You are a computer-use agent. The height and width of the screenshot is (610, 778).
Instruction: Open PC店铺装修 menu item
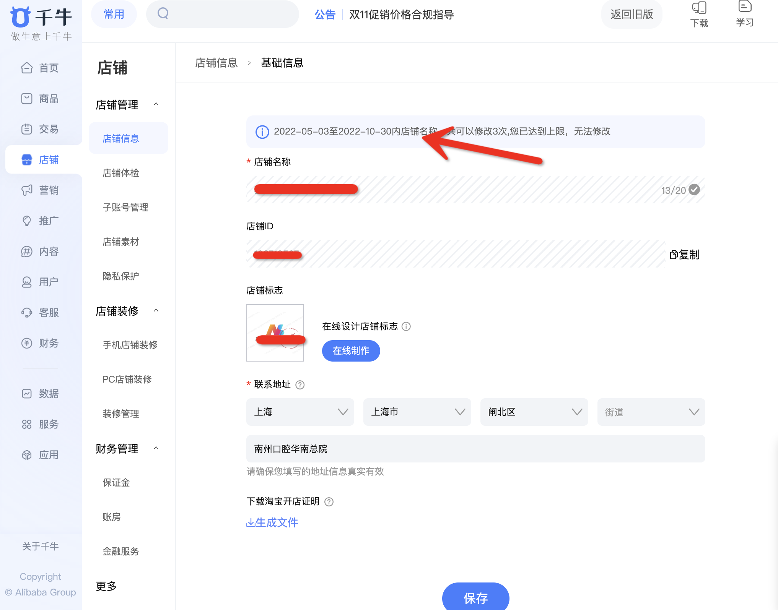[x=127, y=379]
